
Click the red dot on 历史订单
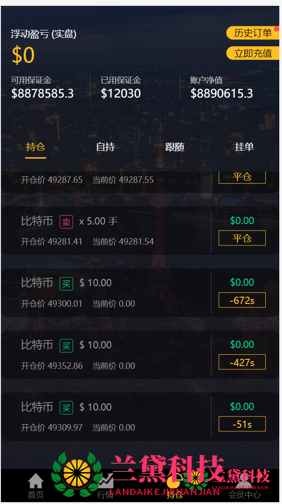tap(276, 29)
